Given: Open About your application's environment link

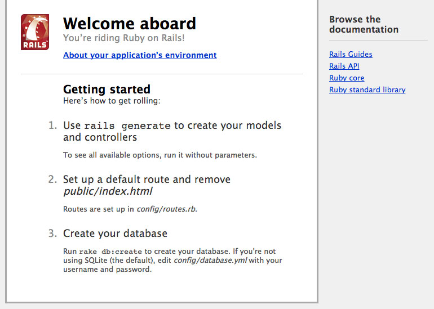Looking at the screenshot, I should pos(140,55).
